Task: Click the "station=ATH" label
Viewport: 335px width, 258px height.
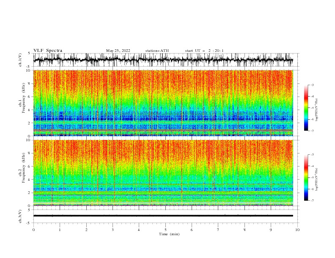Action: click(x=157, y=51)
